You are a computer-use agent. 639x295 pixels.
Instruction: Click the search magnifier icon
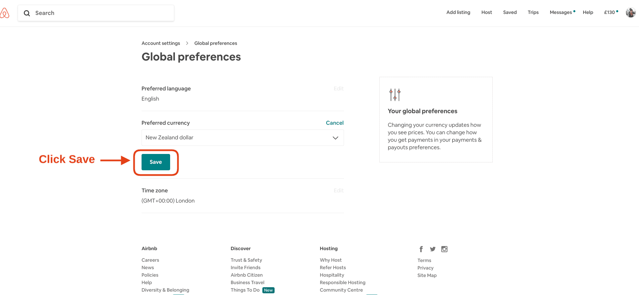tap(27, 13)
